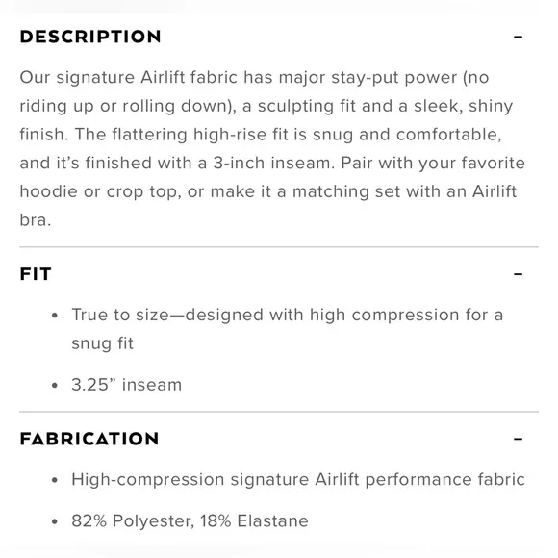The height and width of the screenshot is (558, 558).
Task: Click '82% Polyester, 18% Elastane' text
Action: coord(190,521)
